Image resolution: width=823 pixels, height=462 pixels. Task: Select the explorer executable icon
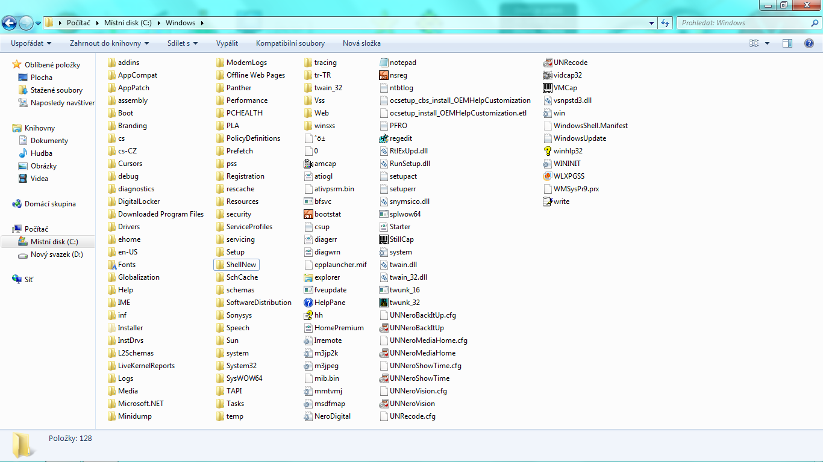point(308,277)
